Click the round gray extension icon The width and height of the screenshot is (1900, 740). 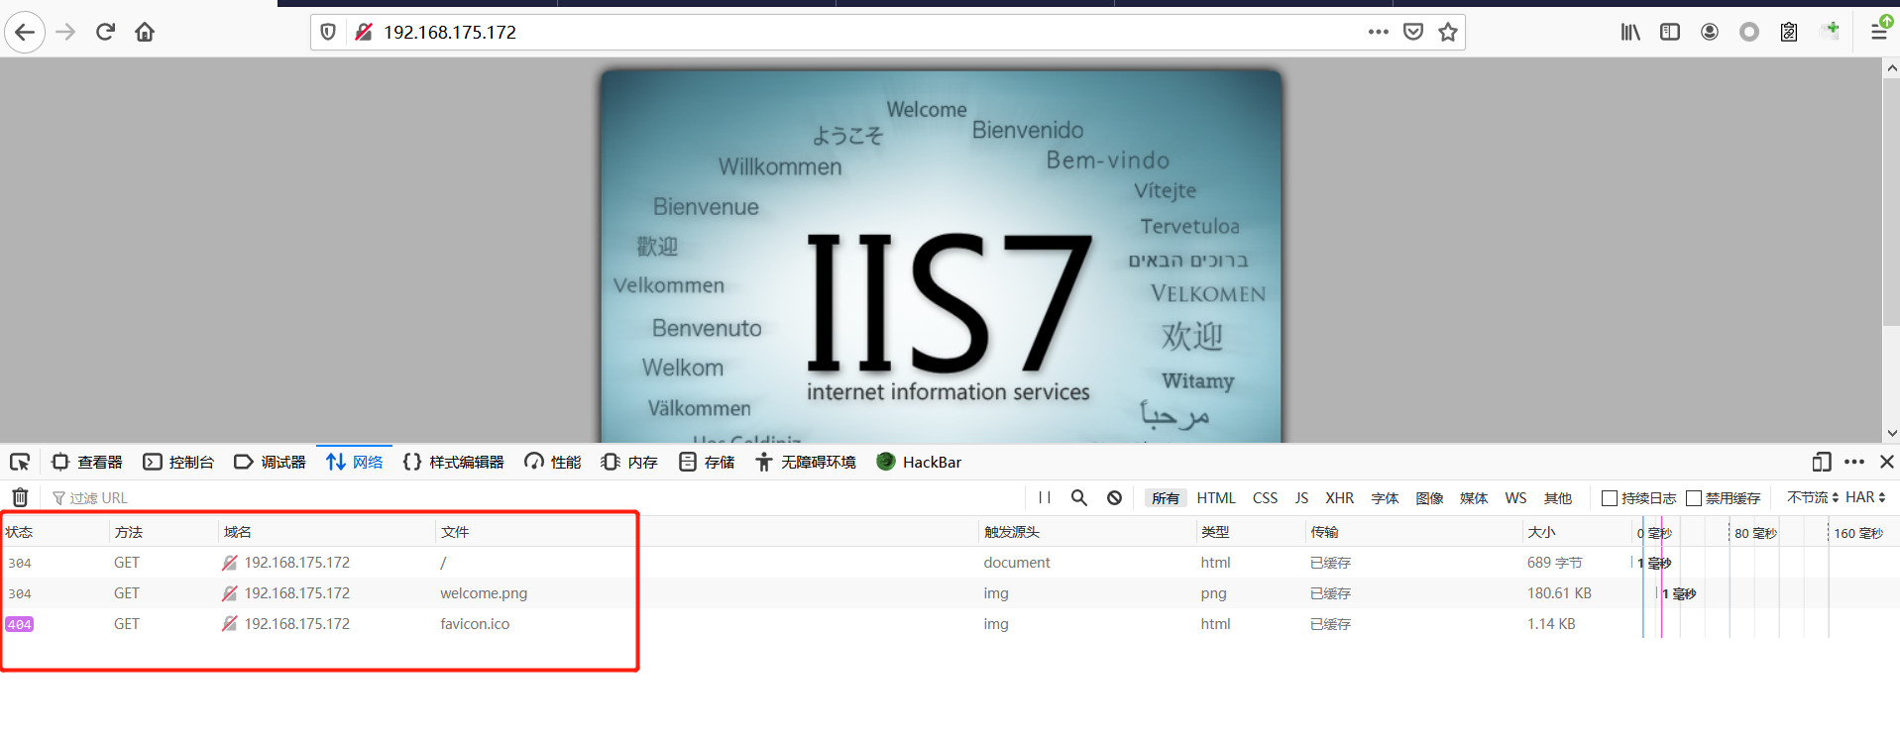1749,32
